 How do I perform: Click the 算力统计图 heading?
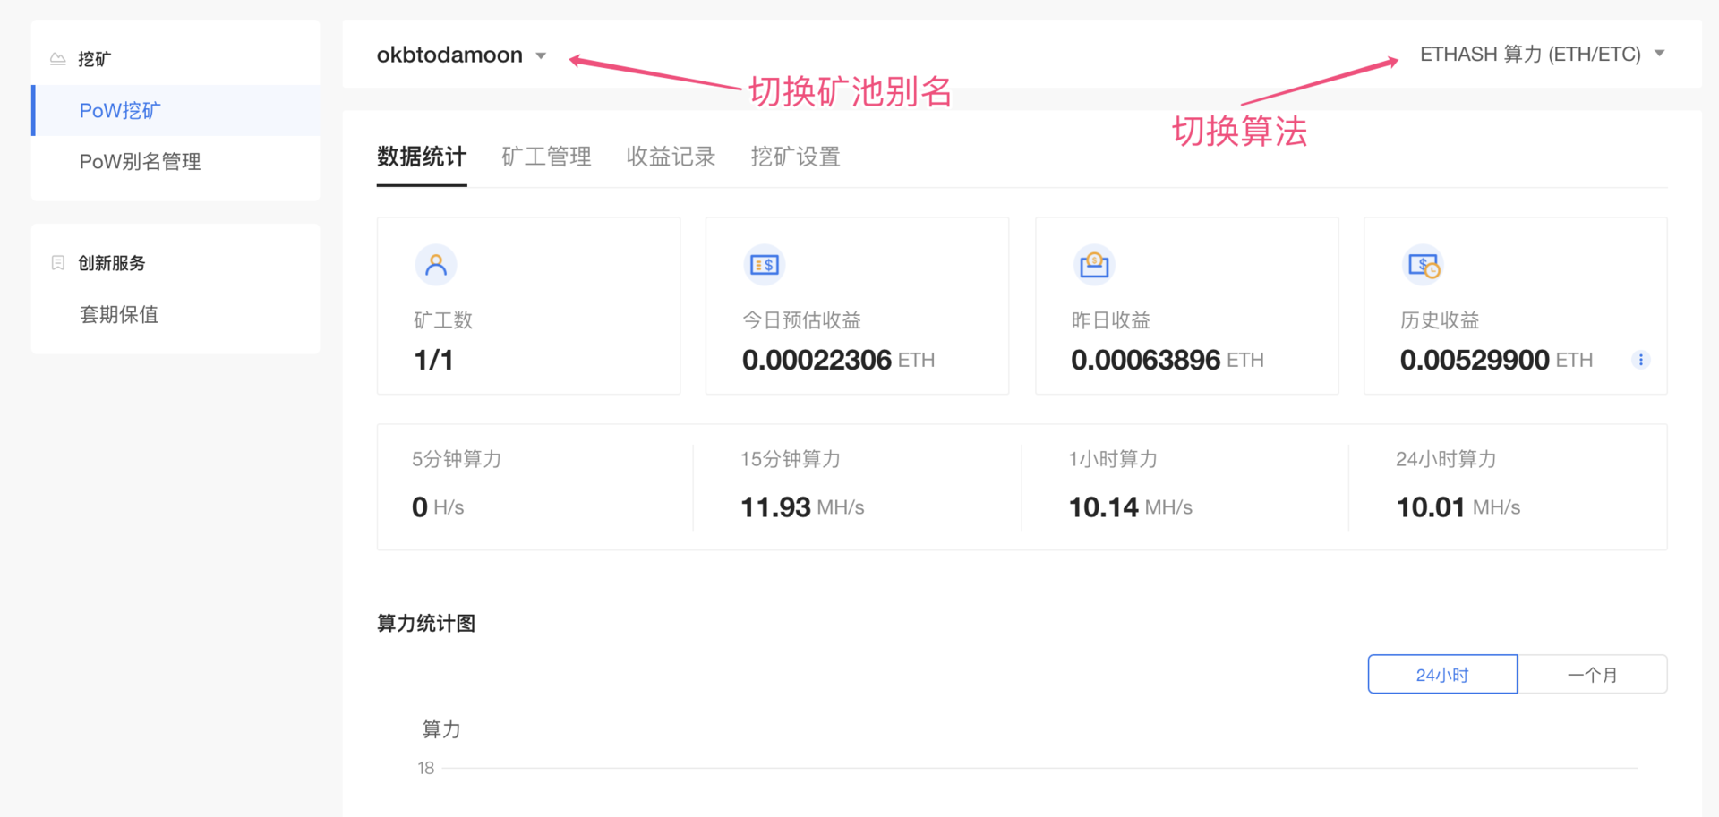(426, 624)
